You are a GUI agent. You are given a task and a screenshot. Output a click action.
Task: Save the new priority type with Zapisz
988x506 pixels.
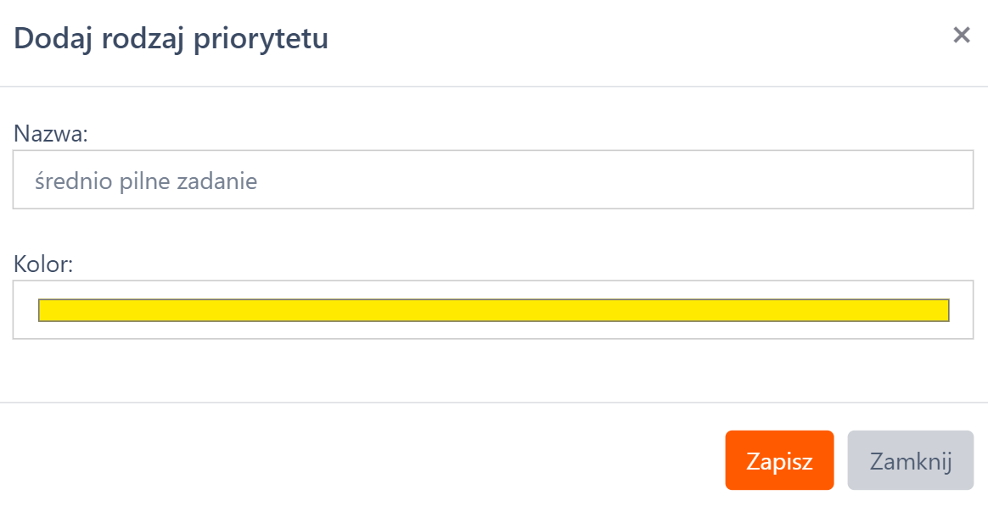pyautogui.click(x=779, y=461)
